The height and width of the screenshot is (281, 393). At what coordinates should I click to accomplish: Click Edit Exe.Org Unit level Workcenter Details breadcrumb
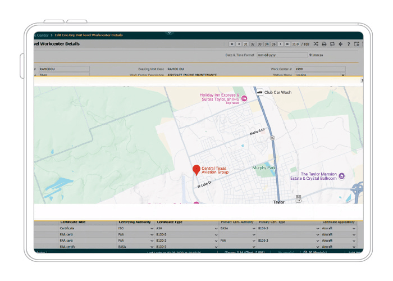click(x=89, y=35)
